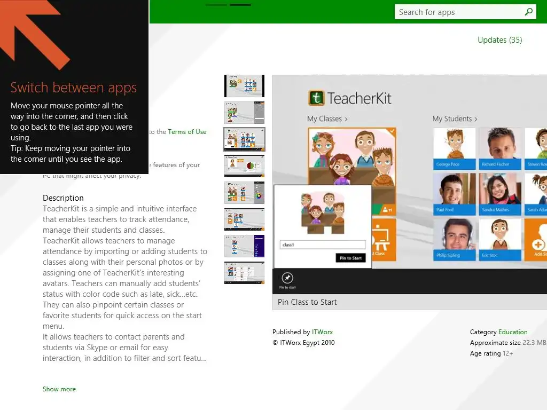Open the ITWorx publisher link
Screen dimensions: 547x410
(322, 332)
